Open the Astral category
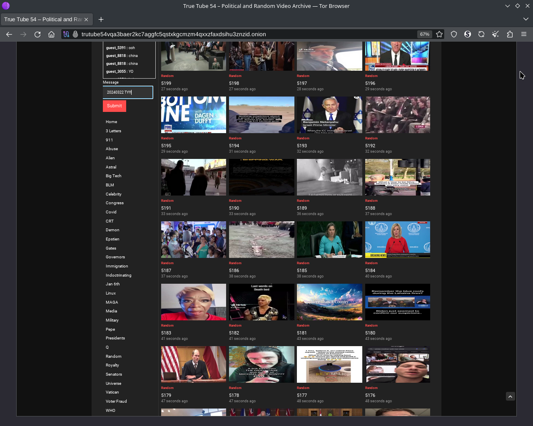This screenshot has width=533, height=426. 111,167
